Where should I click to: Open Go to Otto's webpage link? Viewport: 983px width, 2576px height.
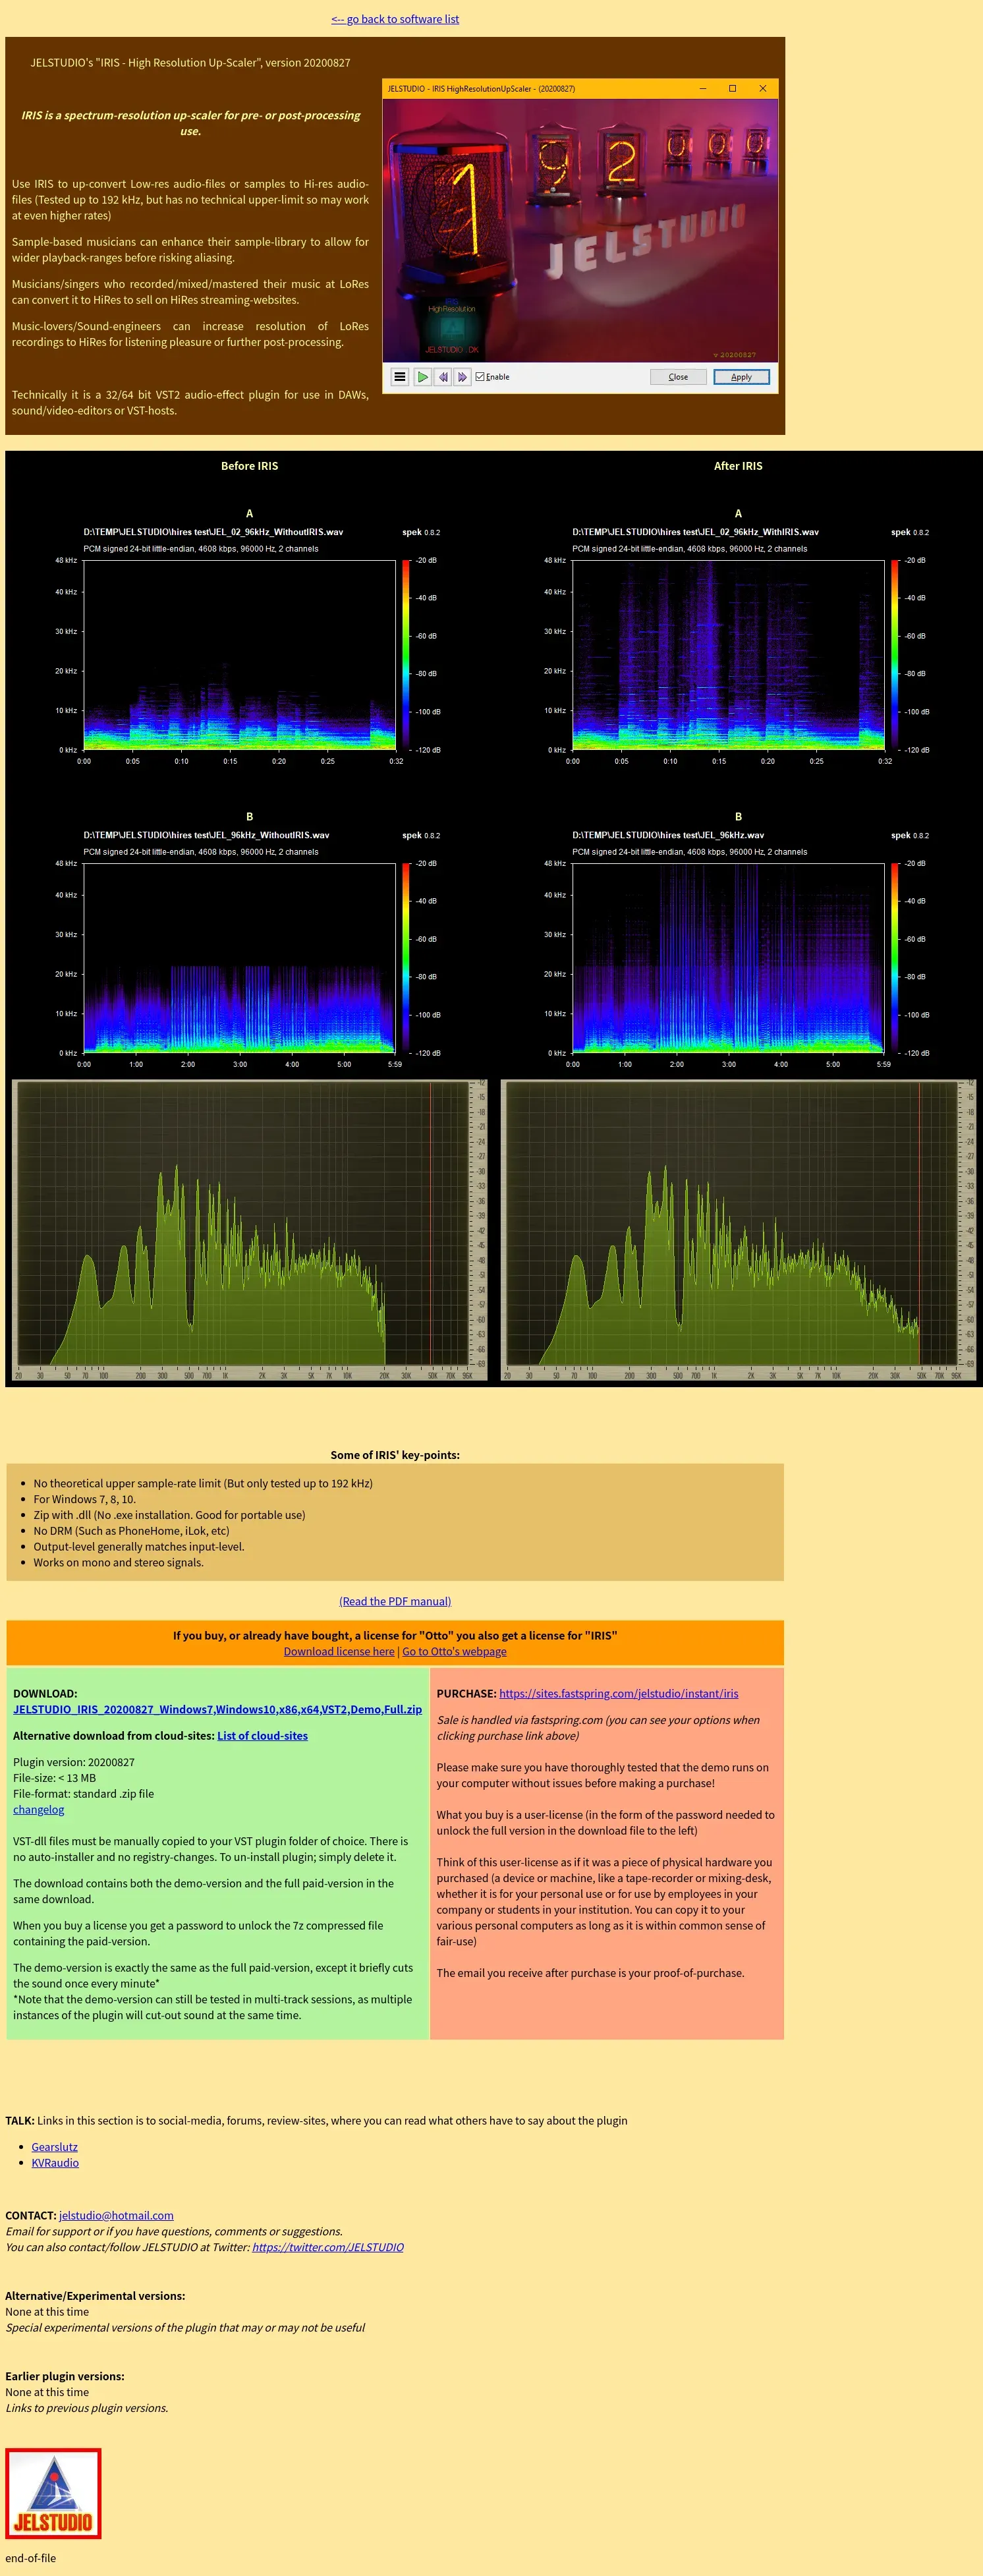[x=454, y=1651]
